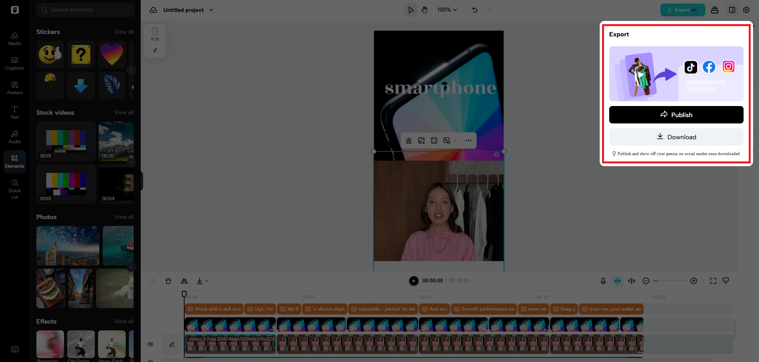This screenshot has width=759, height=362.
Task: Toggle the side panel layout icon
Action: coord(732,10)
